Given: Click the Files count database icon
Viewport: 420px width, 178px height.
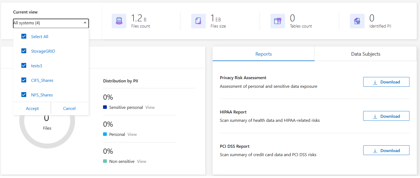Looking at the screenshot, I should tap(119, 21).
